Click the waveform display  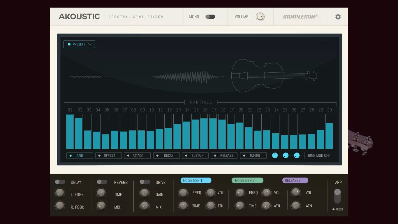click(x=148, y=77)
